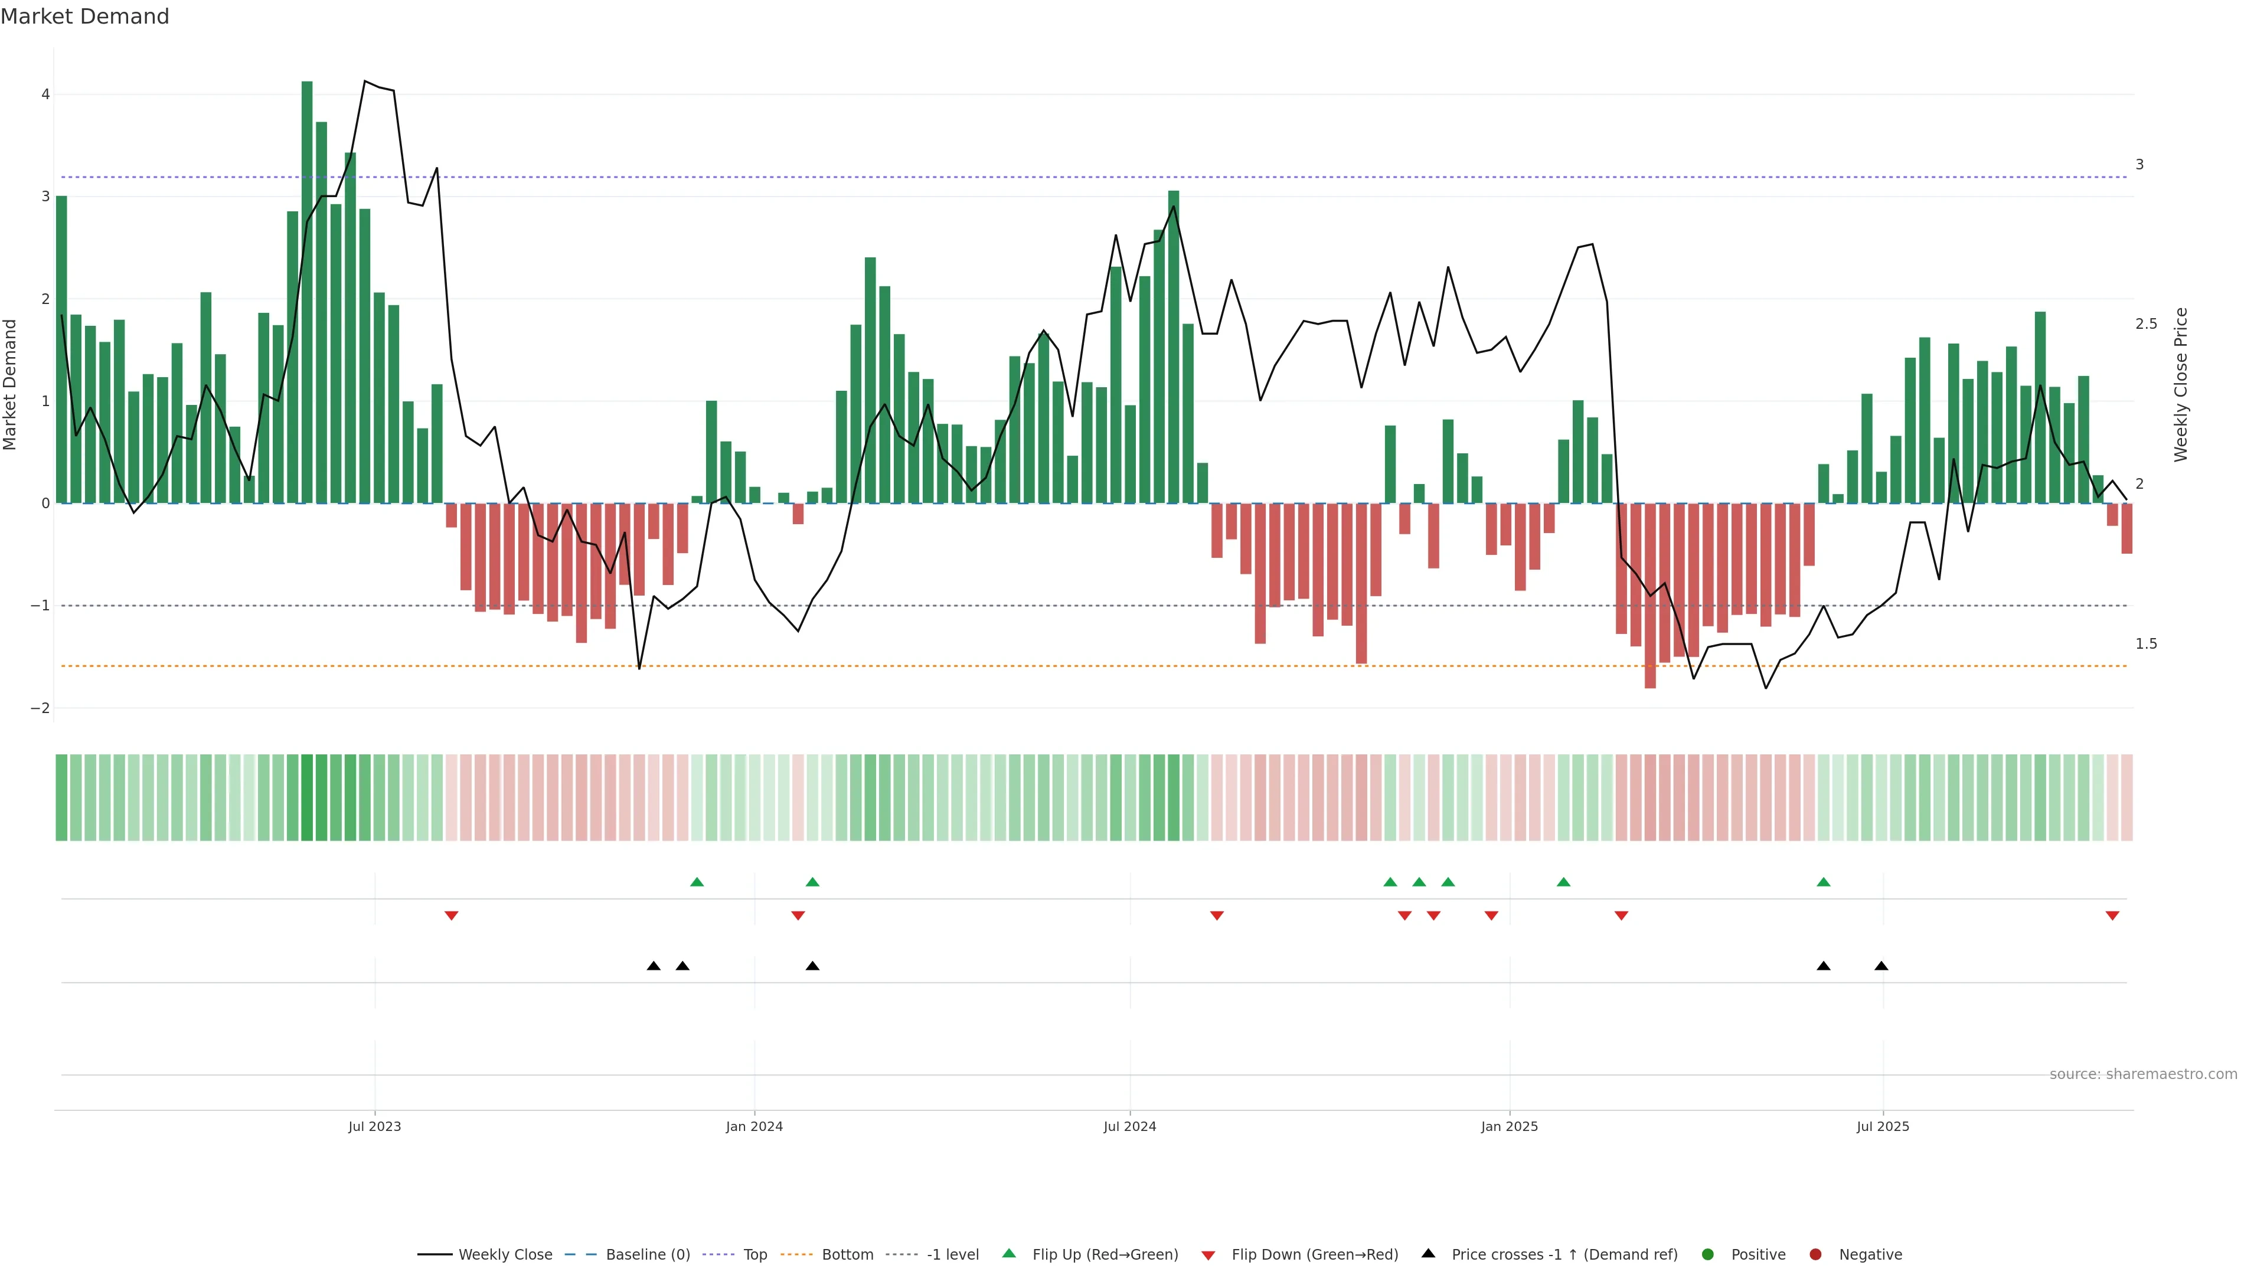Click the rightmost red flip-down triangle marker

[2112, 916]
